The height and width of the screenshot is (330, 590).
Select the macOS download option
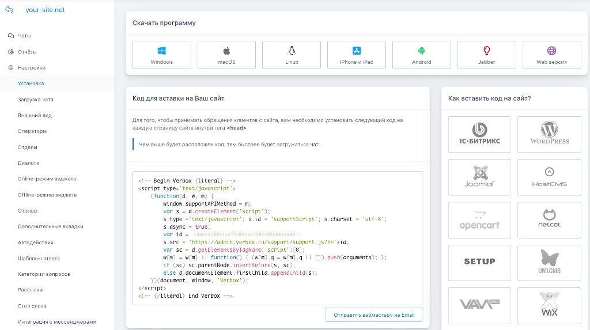[x=226, y=55]
